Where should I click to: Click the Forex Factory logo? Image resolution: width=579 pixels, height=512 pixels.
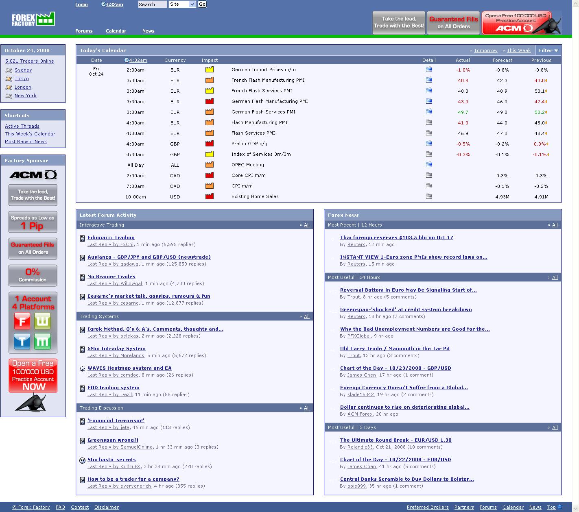pos(33,19)
